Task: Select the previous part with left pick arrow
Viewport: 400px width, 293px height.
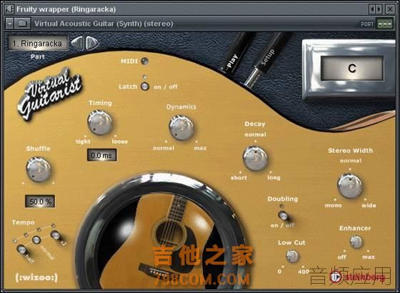Action: 77,43
